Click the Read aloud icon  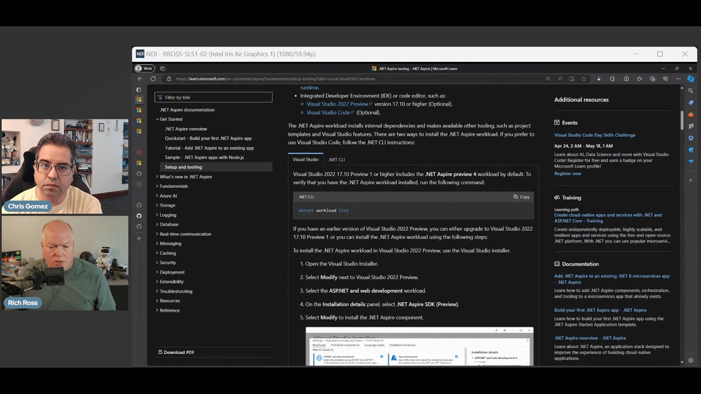560,79
